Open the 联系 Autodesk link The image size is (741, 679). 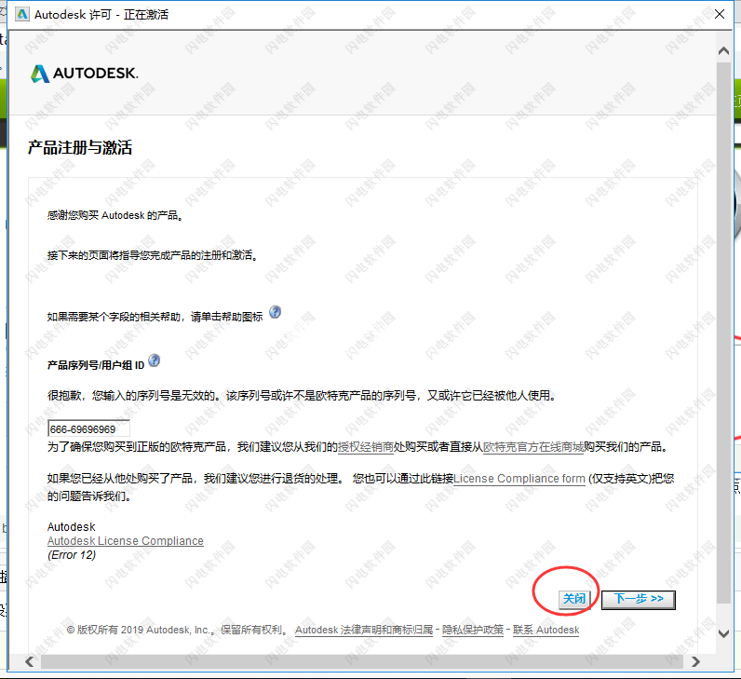(546, 630)
